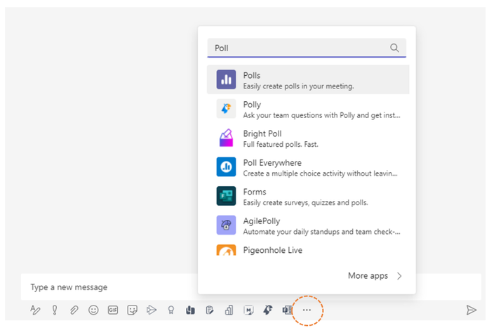Screen dimensions: 489x328
Task: Click the app search field containing Poll
Action: [x=307, y=48]
